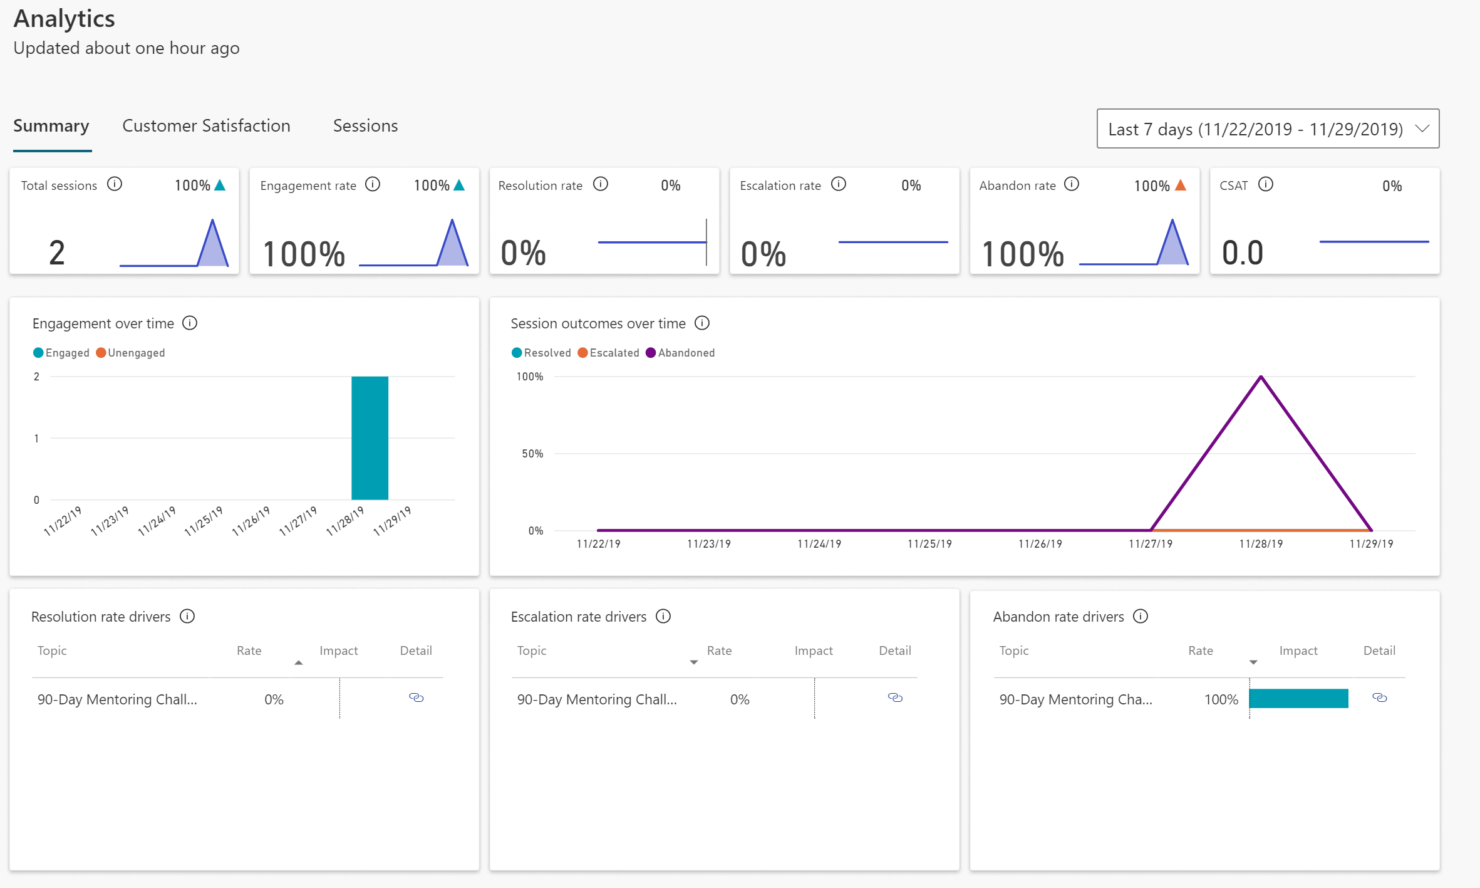
Task: Click the teal engagement bar for 11/28/19
Action: pos(370,438)
